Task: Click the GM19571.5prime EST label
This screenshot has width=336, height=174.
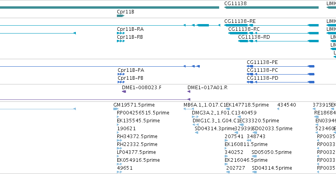Action: pyautogui.click(x=134, y=105)
